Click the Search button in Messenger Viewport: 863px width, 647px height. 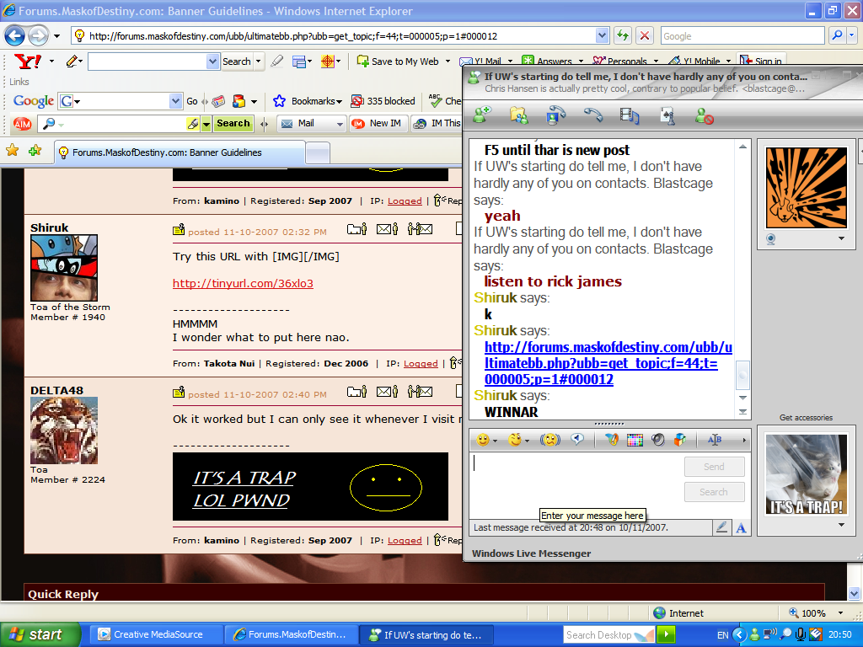(714, 491)
